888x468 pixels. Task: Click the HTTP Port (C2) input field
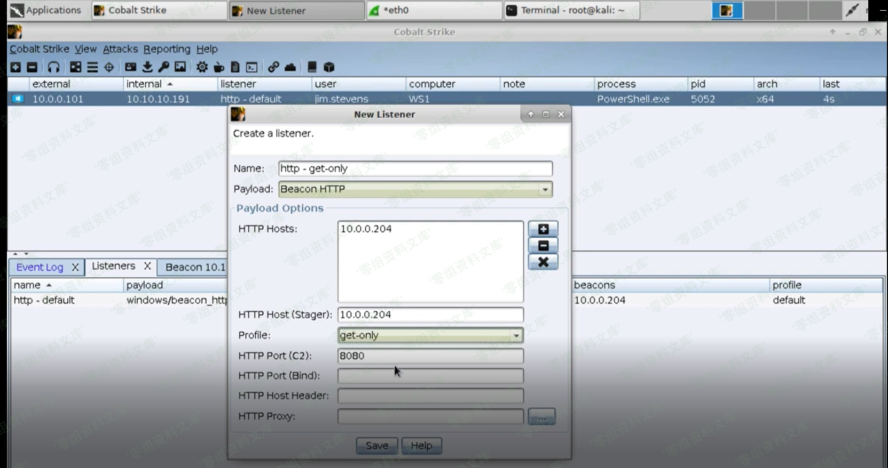[x=430, y=356]
